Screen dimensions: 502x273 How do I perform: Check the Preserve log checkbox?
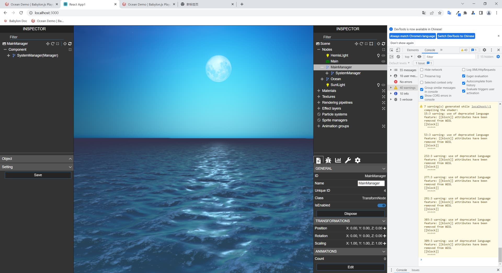[422, 76]
